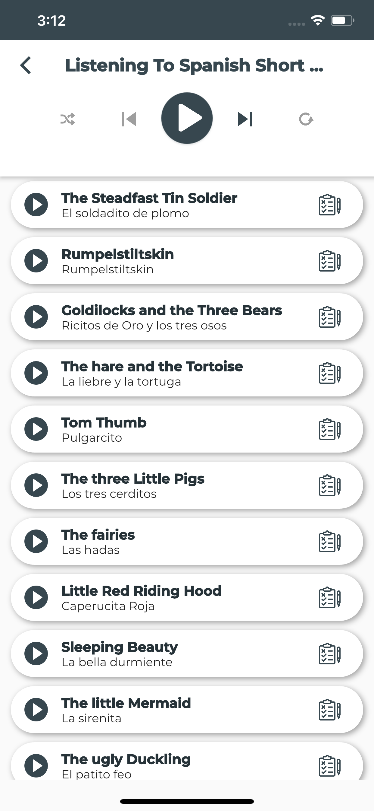Toggle the repeat loop control
The height and width of the screenshot is (811, 374).
tap(306, 119)
